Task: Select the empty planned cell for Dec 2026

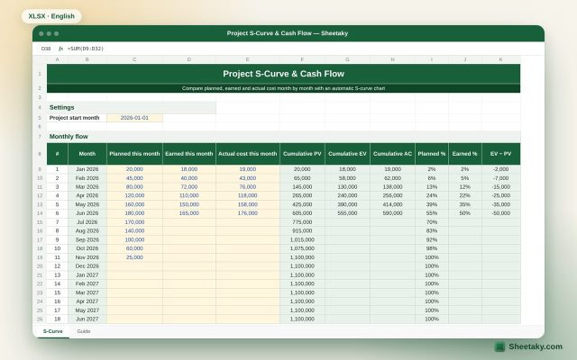Action: point(134,266)
